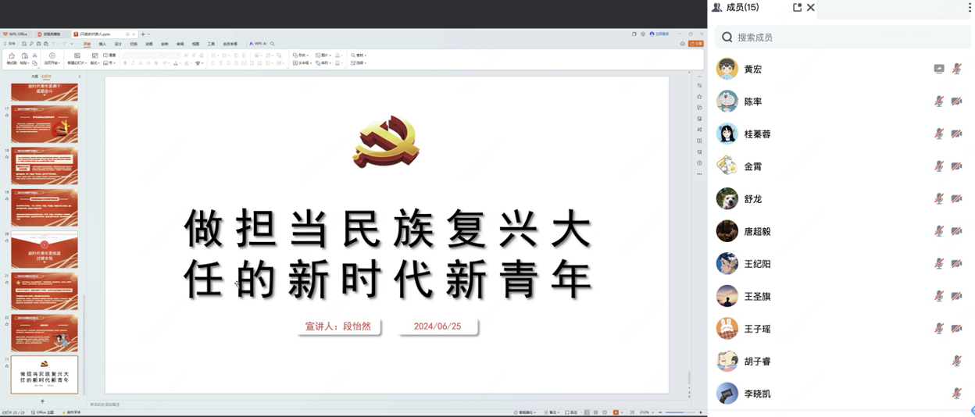The image size is (975, 417).
Task: Click the add slide plus below thumbnails
Action: click(x=43, y=401)
